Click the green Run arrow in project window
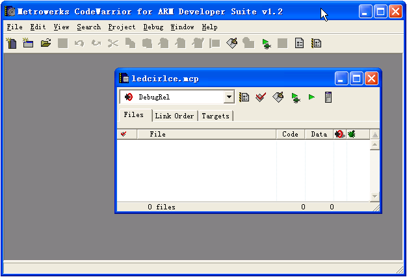Screen dimensions: 407x277 click(x=311, y=98)
